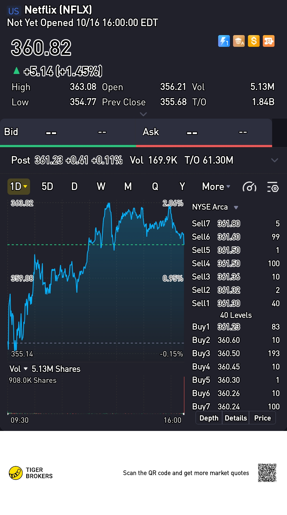Viewport: 287px width, 515px height.
Task: Expand the quote details chevron under Prev Close
Action: pyautogui.click(x=143, y=114)
